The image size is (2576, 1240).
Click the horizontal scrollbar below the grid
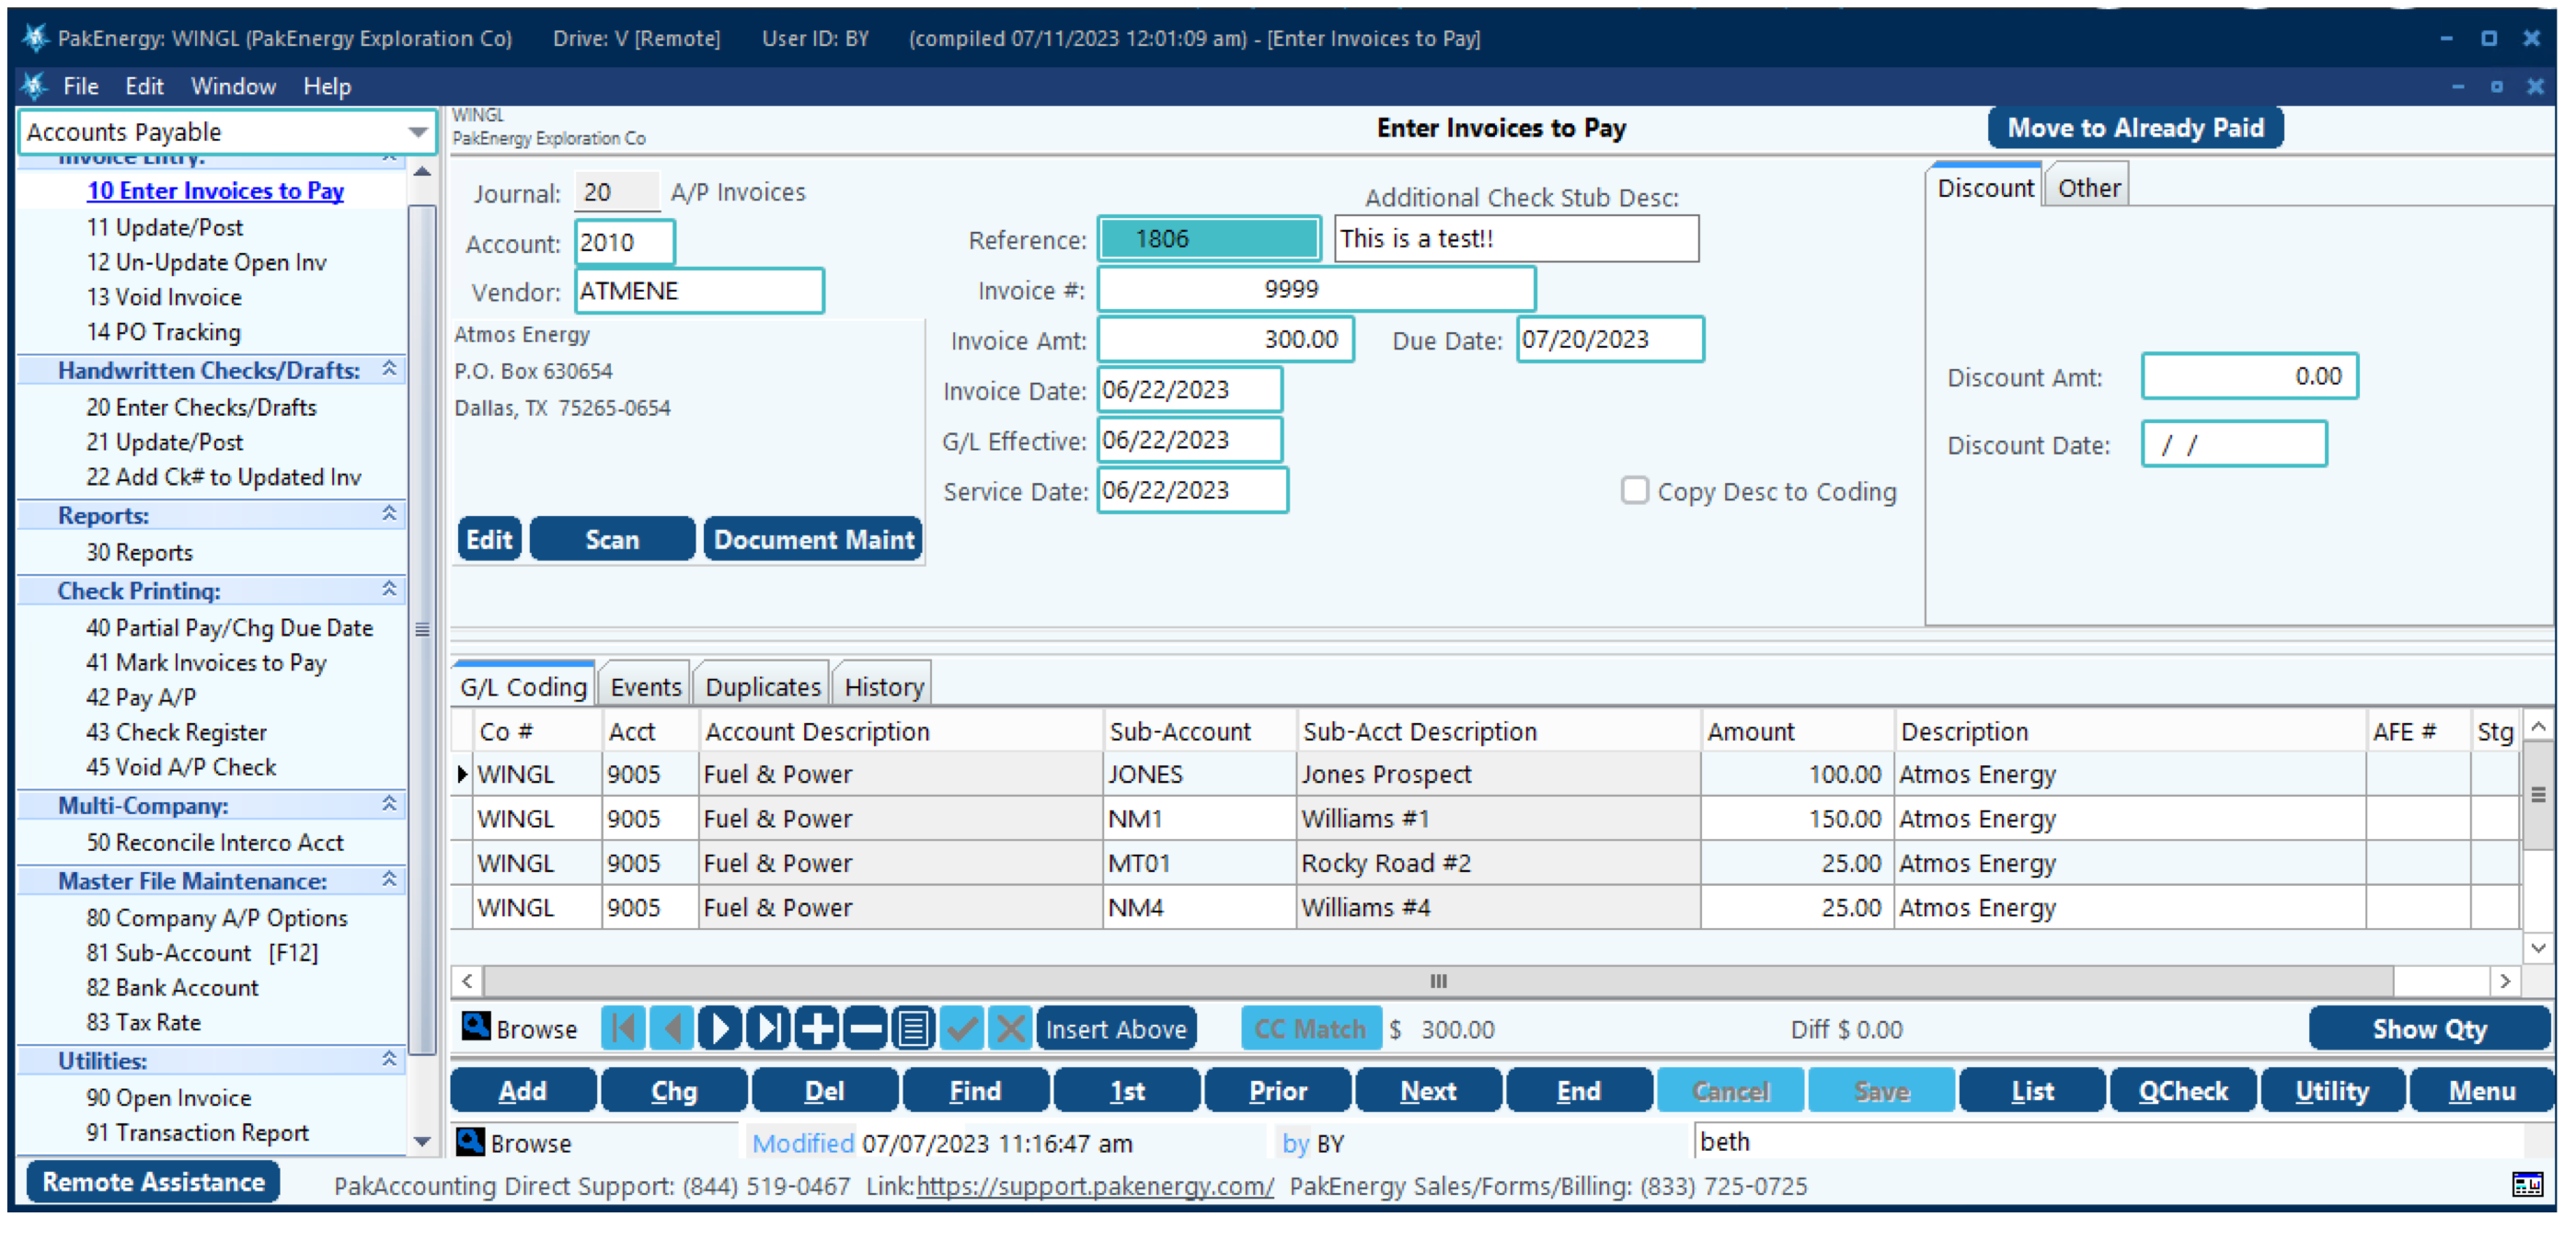click(x=1438, y=981)
